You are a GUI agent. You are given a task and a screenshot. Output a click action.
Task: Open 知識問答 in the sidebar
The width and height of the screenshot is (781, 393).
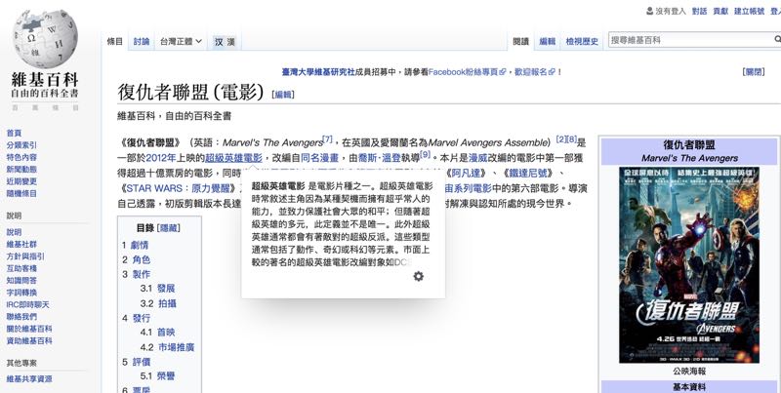click(21, 281)
